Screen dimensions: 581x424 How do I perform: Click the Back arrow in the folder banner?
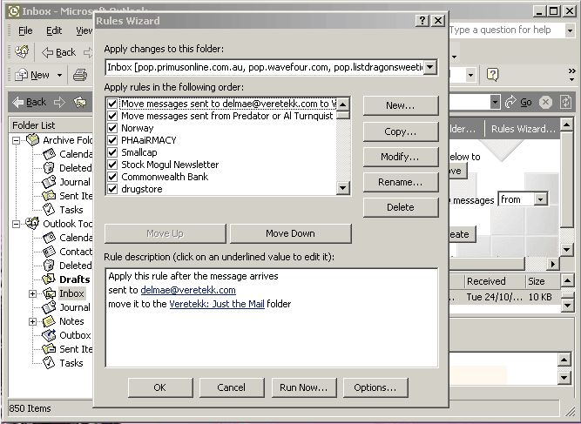pyautogui.click(x=17, y=102)
